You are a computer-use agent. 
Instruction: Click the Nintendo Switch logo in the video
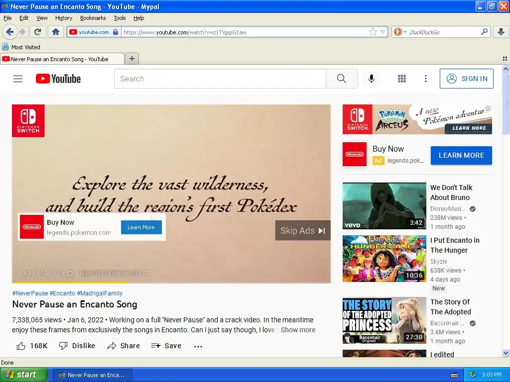28,120
